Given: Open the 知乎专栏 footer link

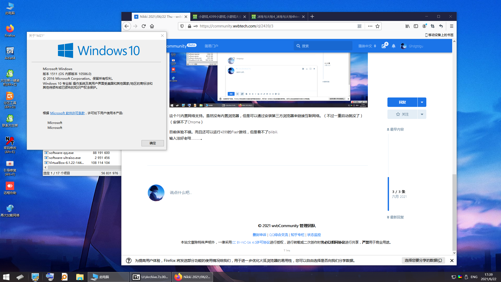Looking at the screenshot, I should click(297, 235).
